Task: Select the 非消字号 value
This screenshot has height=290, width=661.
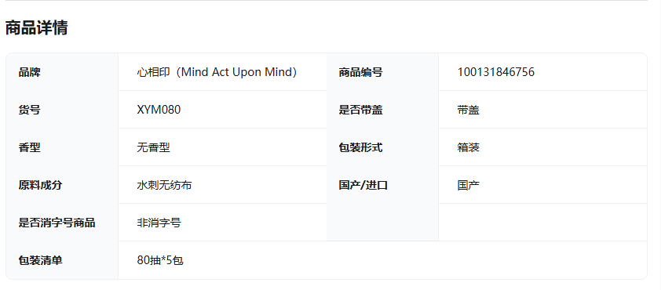Action: 159,223
